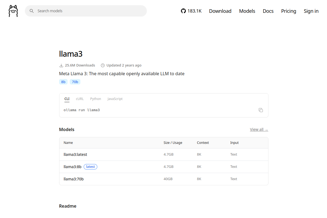Focus the Search models field
This screenshot has width=327, height=218.
86,11
